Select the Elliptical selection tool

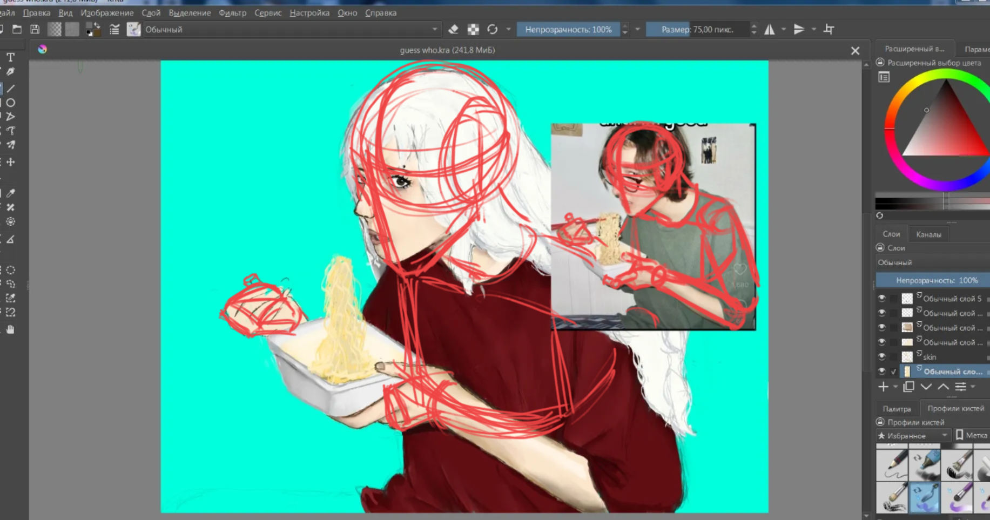coord(10,270)
